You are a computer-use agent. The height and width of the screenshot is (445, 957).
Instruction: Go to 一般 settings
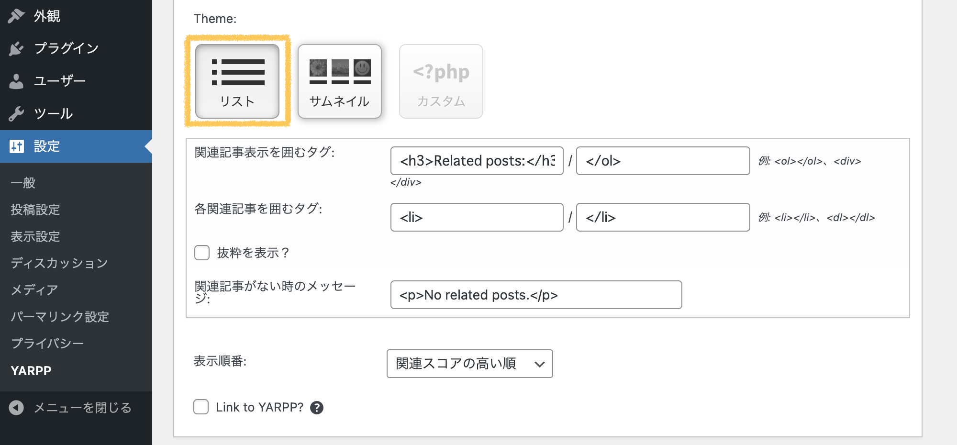[23, 183]
